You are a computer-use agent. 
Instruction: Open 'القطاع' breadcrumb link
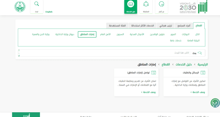click(x=166, y=65)
